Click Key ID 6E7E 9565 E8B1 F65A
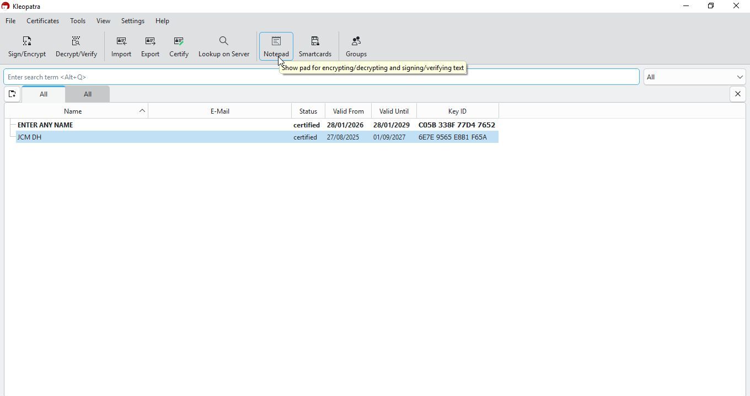 [453, 137]
